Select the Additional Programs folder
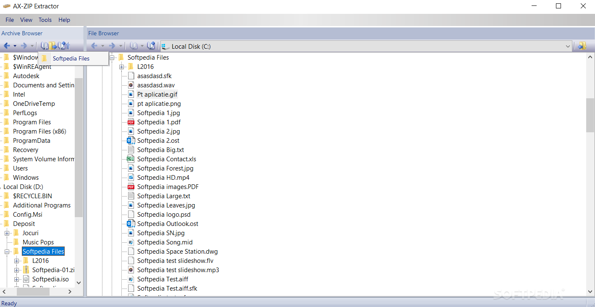 click(x=42, y=205)
